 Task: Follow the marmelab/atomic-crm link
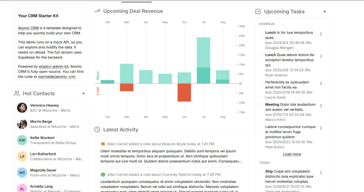pyautogui.click(x=56, y=77)
